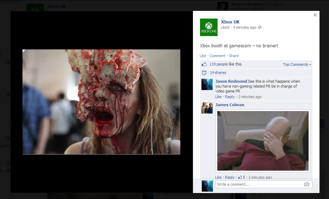This screenshot has width=329, height=199.
Task: Click the Write a comment field
Action: 258,184
